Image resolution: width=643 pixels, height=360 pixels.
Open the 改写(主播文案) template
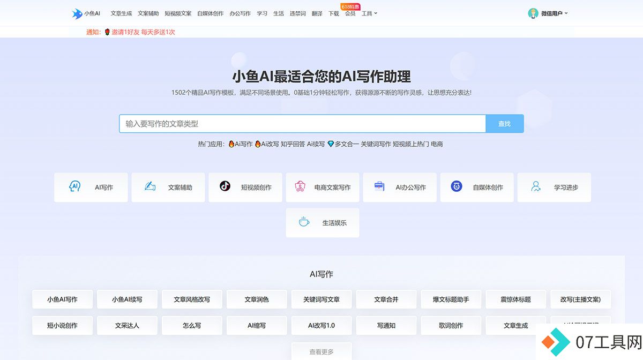581,299
